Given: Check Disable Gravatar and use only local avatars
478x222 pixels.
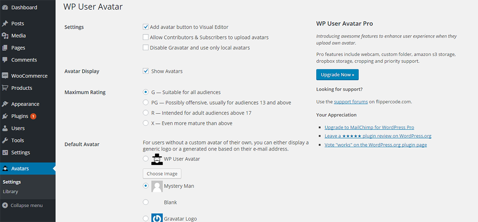Looking at the screenshot, I should point(146,48).
